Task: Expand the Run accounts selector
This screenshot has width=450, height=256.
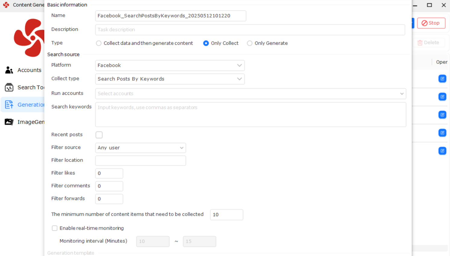Action: tap(251, 94)
